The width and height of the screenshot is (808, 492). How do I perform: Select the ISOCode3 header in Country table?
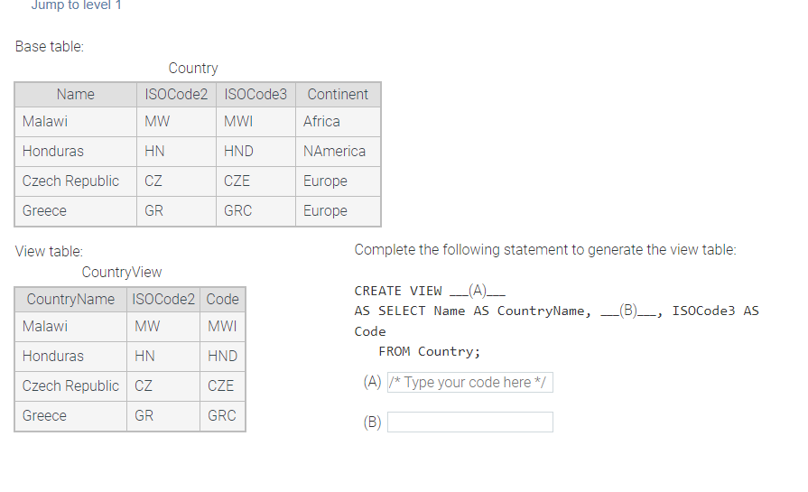tap(255, 94)
